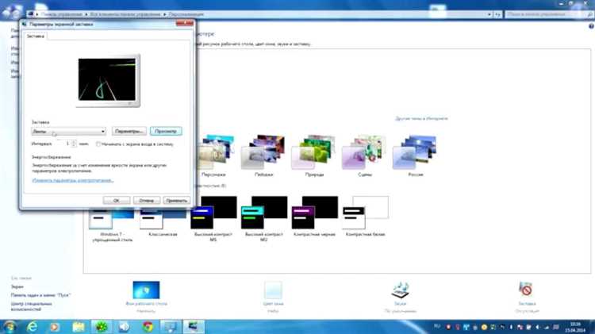595x334 pixels.
Task: Select the Заставка tab in dialog
Action: (x=36, y=36)
